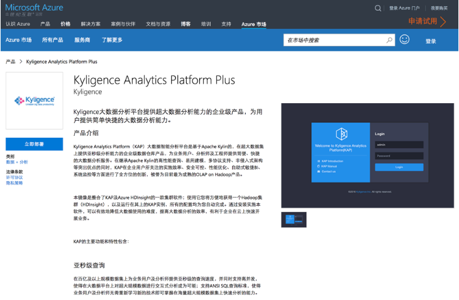Click the 申请试用 link
The image size is (459, 300).
click(x=423, y=21)
